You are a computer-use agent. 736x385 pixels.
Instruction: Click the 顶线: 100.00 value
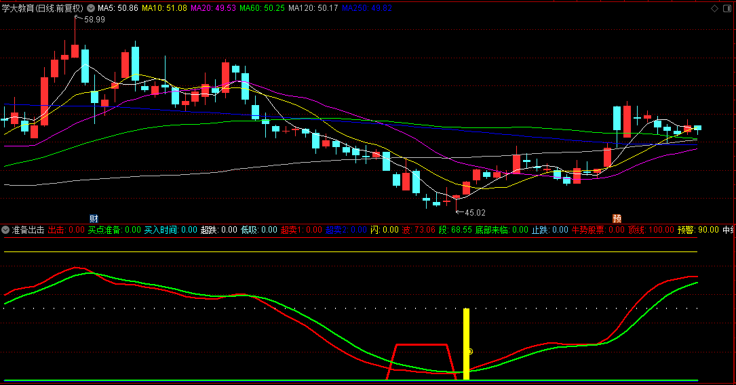point(651,230)
